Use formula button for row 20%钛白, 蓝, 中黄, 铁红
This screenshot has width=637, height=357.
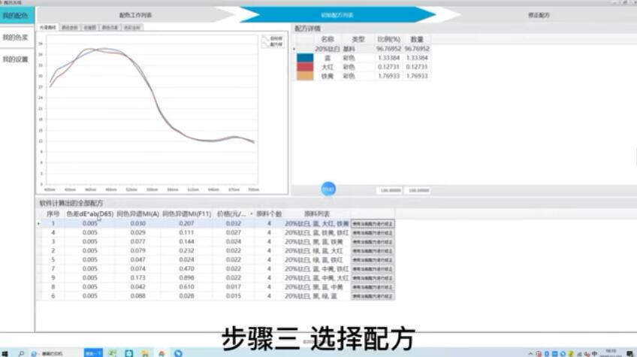pyautogui.click(x=372, y=269)
